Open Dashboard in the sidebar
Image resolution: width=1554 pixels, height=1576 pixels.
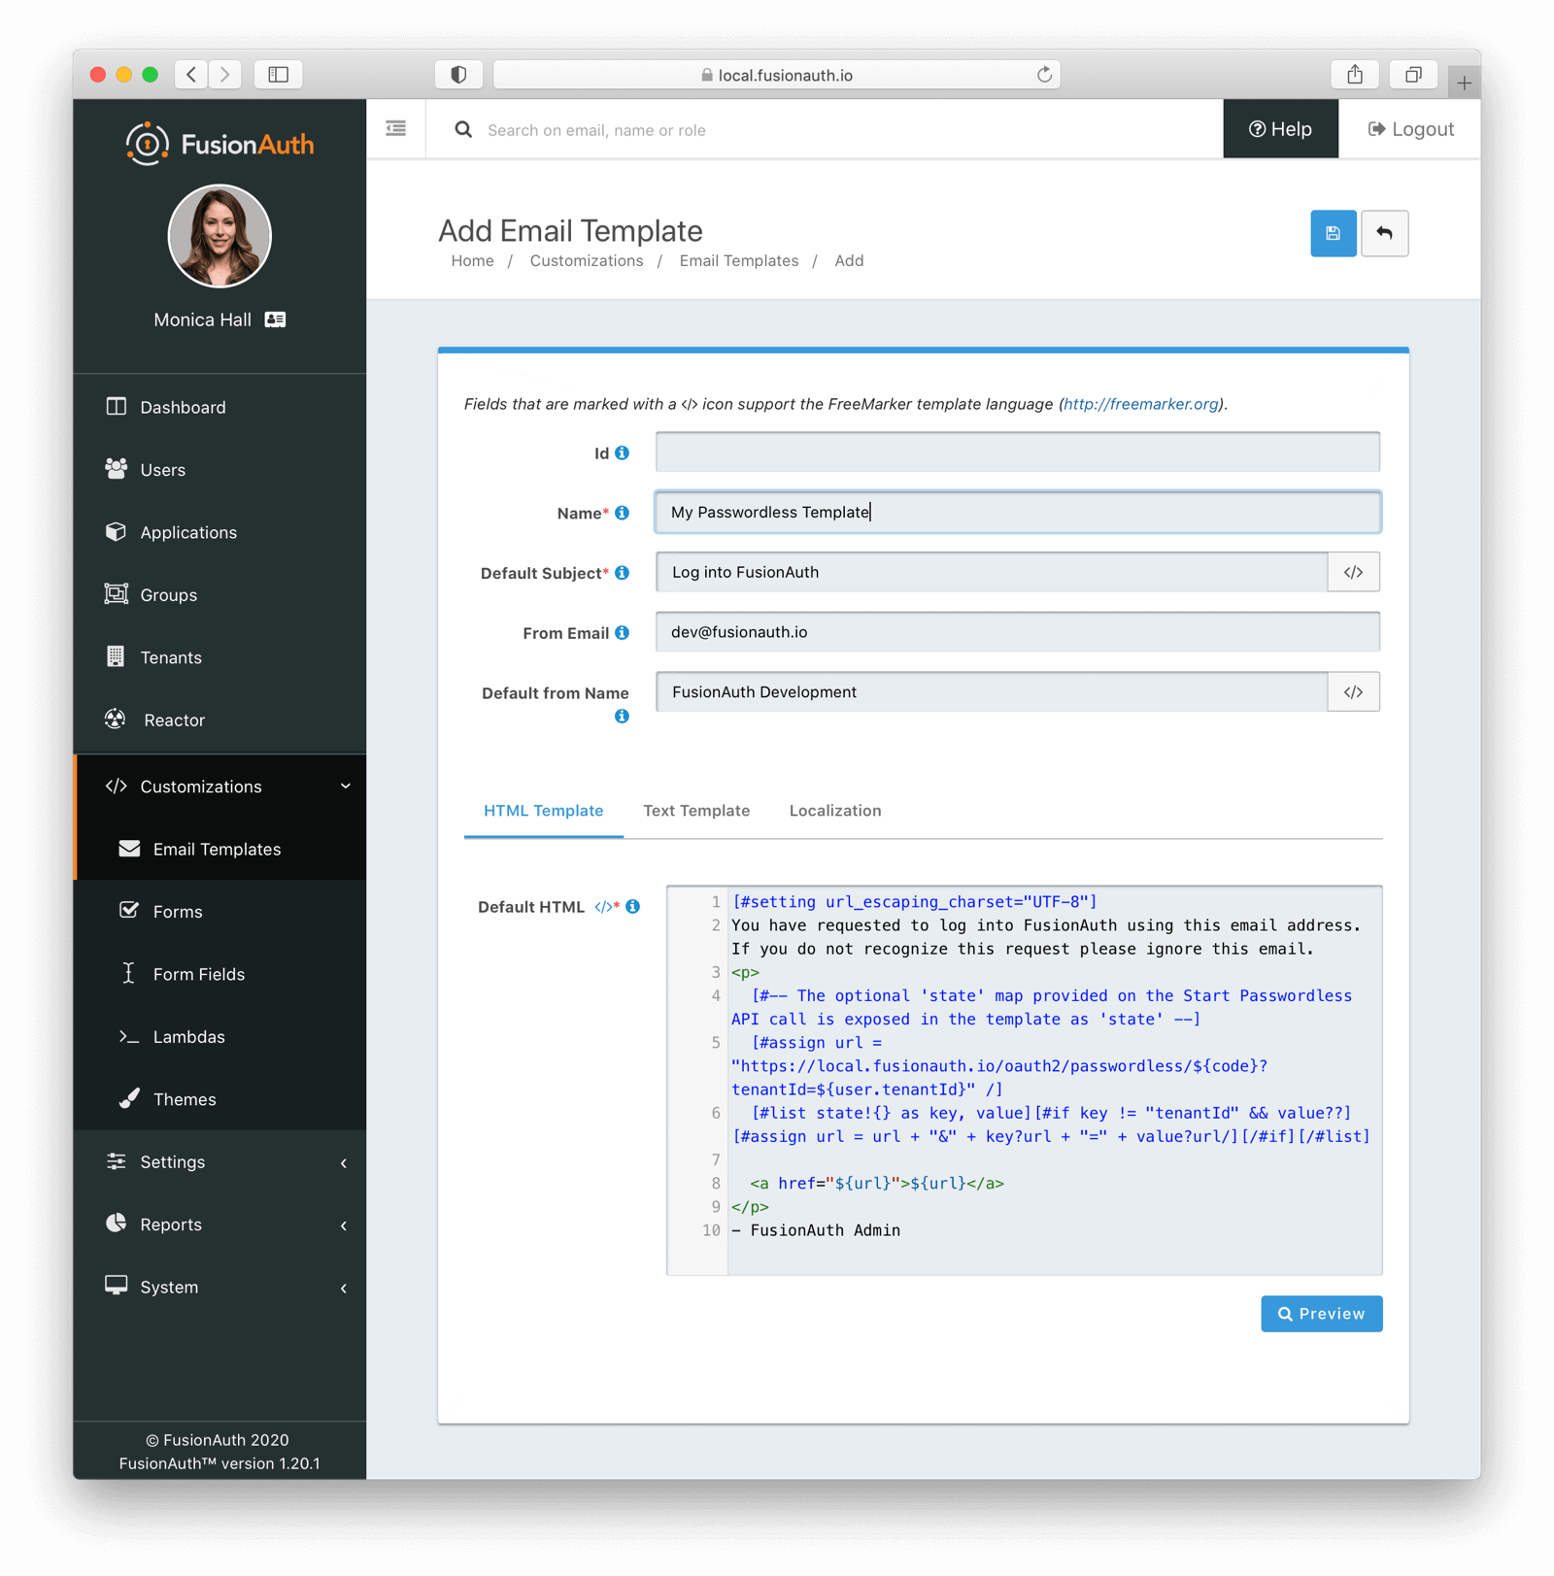point(220,407)
